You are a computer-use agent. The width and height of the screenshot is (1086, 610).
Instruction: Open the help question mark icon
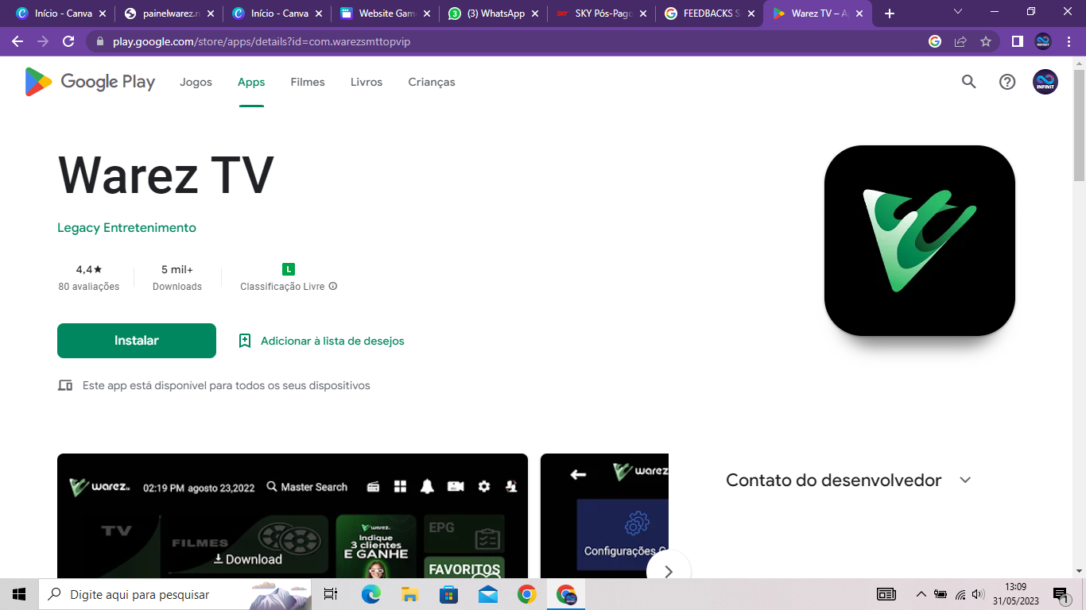click(x=1007, y=82)
